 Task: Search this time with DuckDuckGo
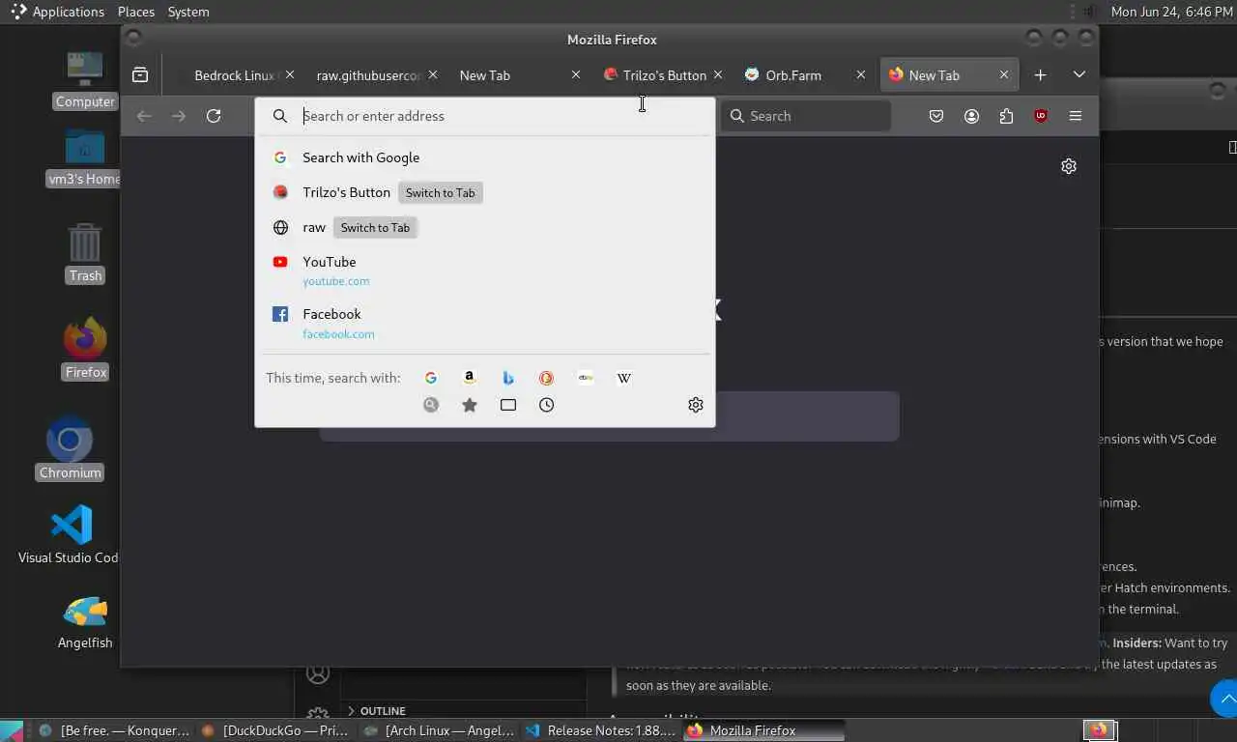547,378
